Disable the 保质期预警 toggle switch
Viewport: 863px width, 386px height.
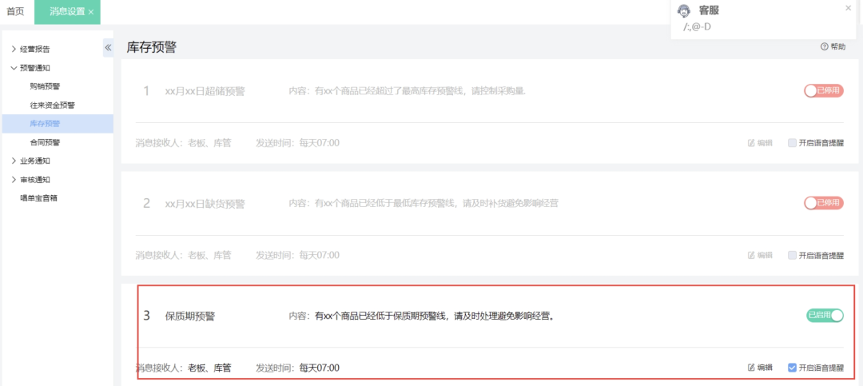click(x=825, y=316)
